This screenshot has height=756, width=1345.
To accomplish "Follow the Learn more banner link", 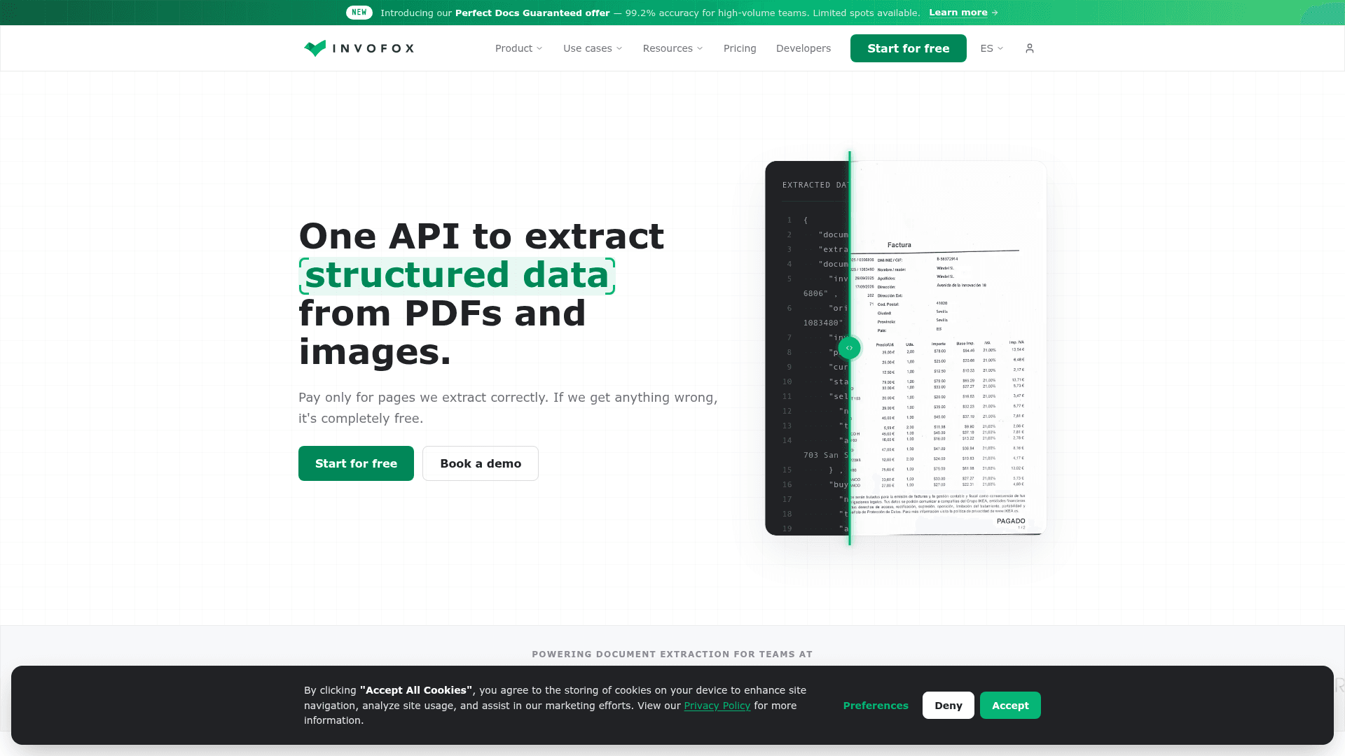I will click(x=963, y=13).
